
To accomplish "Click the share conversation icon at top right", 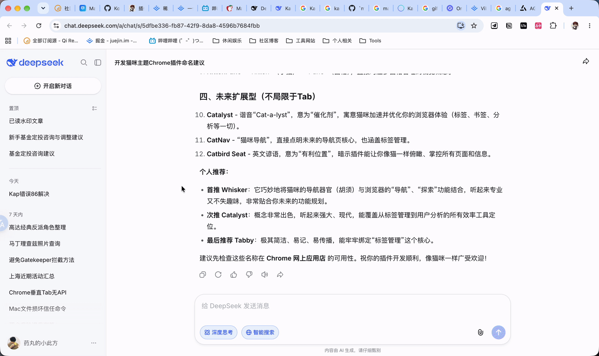I will click(x=586, y=62).
